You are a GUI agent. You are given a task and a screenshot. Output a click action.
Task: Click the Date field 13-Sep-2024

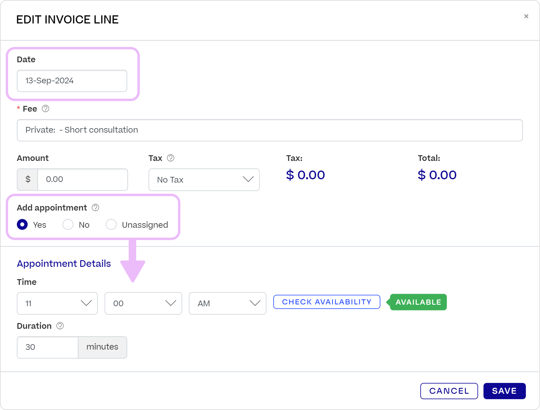tap(72, 81)
